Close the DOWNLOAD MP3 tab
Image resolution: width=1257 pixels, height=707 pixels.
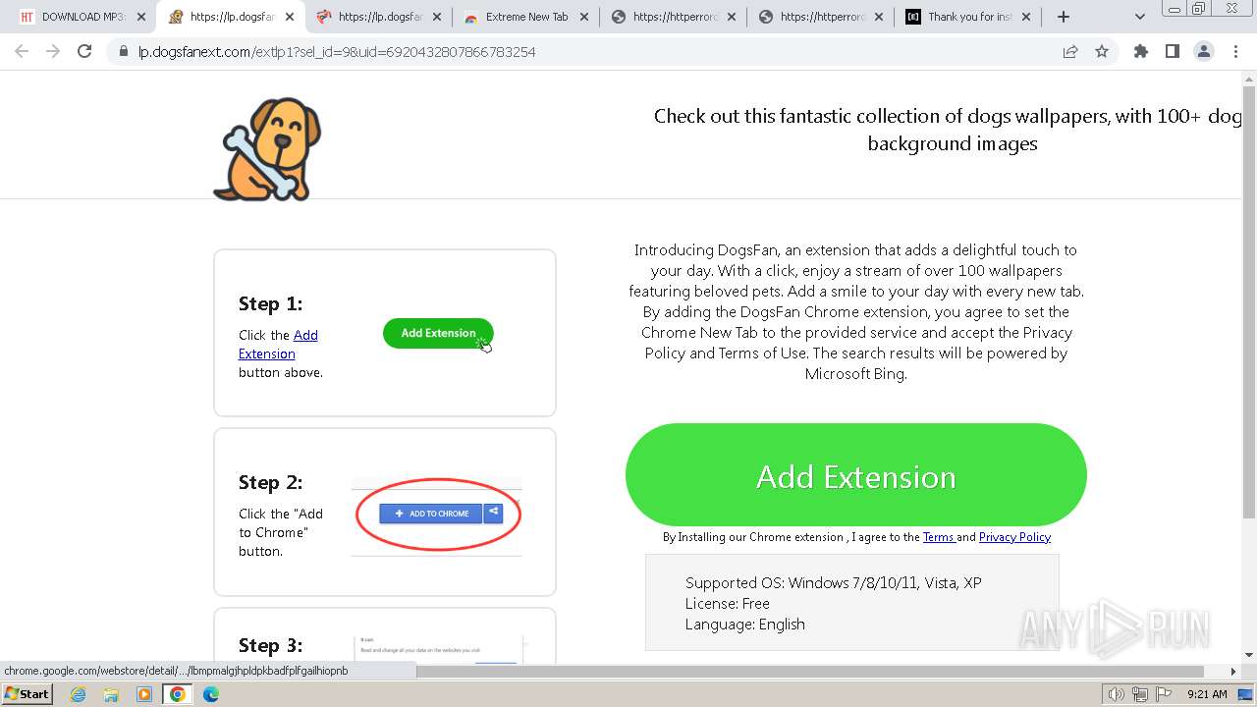[x=141, y=17]
